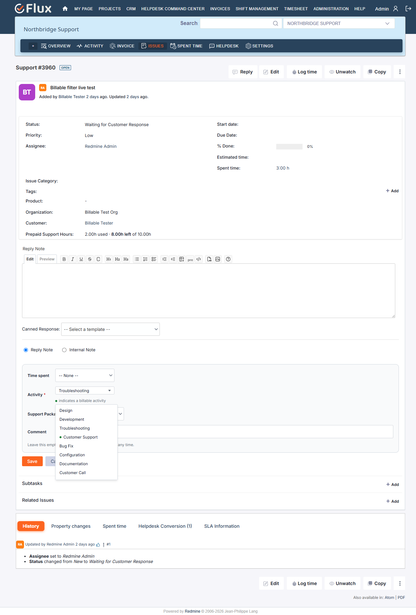Choose Development from activity list
The height and width of the screenshot is (615, 416).
coord(86,419)
